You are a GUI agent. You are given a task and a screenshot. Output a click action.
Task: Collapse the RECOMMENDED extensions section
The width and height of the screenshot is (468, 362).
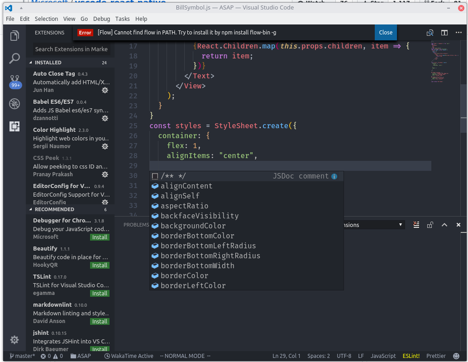coord(70,209)
